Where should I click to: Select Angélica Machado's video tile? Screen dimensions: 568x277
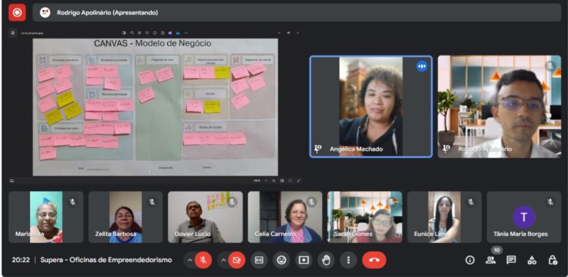coord(371,106)
